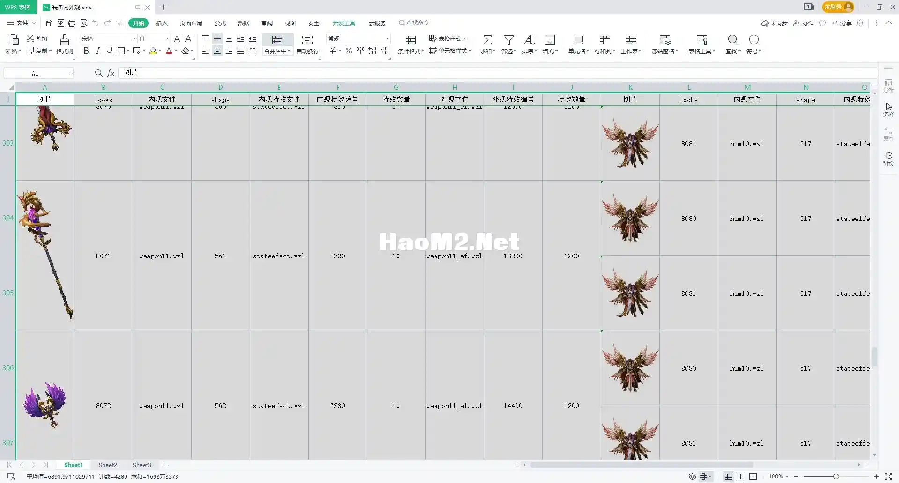Click the Save icon in quick access bar

pyautogui.click(x=48, y=23)
